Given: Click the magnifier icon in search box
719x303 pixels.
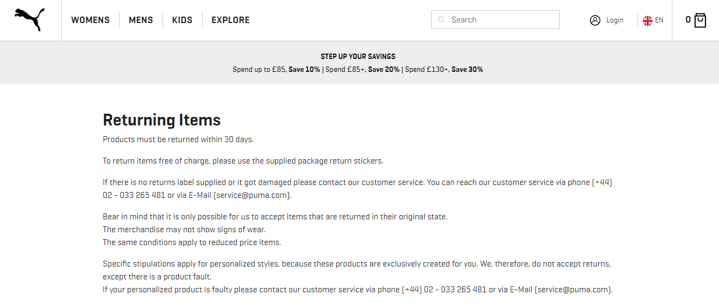Looking at the screenshot, I should pyautogui.click(x=442, y=20).
